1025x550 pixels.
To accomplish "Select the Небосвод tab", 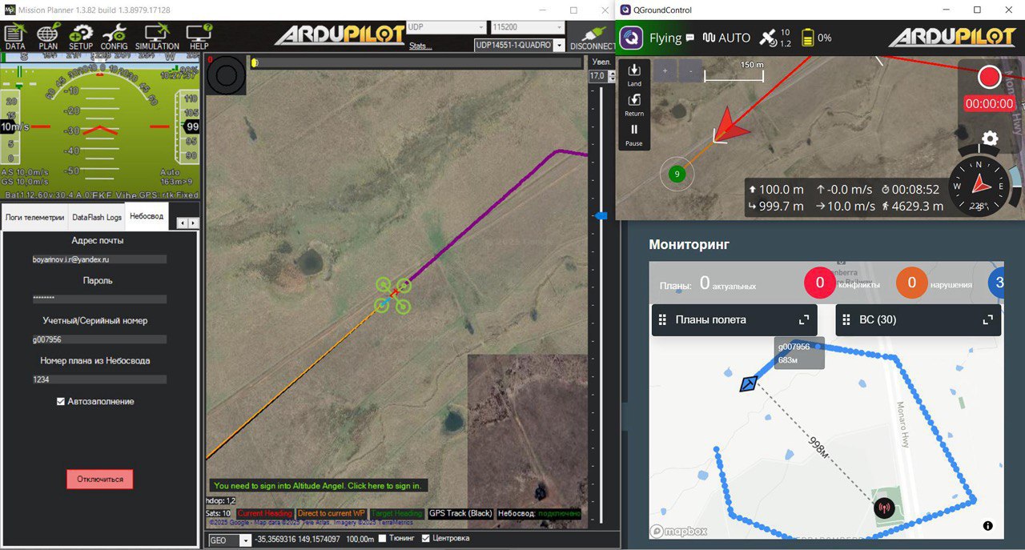I will (147, 216).
